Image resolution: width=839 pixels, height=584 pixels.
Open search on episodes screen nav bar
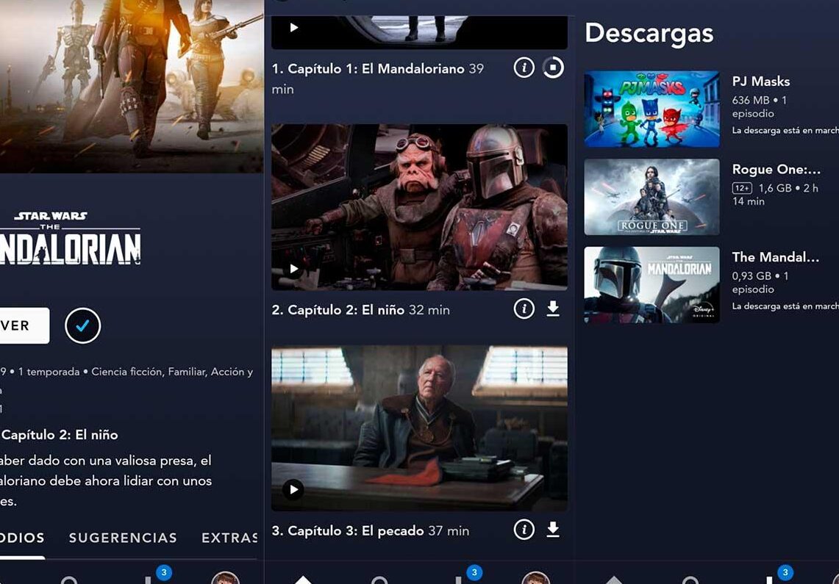[x=379, y=580]
